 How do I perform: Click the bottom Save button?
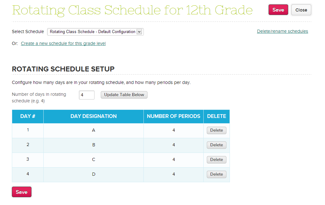[x=21, y=192]
